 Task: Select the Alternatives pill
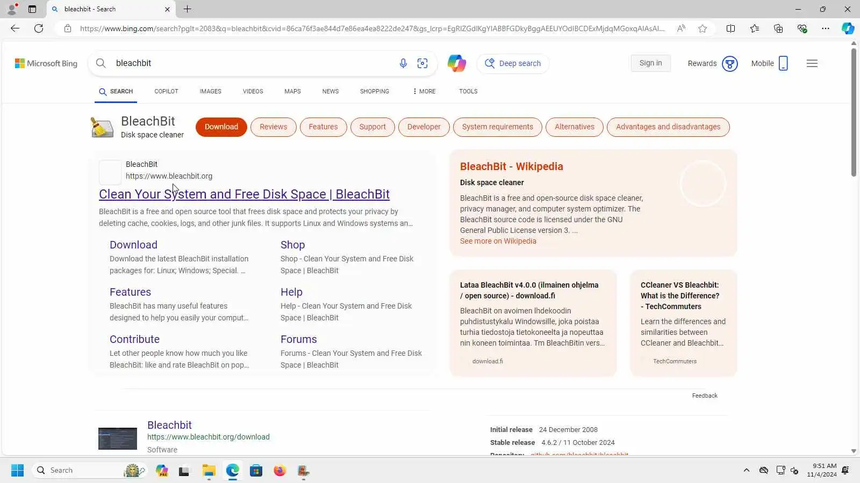(x=574, y=127)
